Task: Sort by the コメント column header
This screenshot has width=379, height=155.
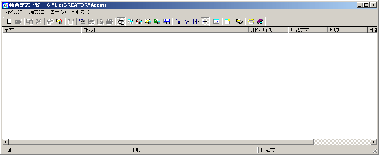Action: [x=165, y=30]
